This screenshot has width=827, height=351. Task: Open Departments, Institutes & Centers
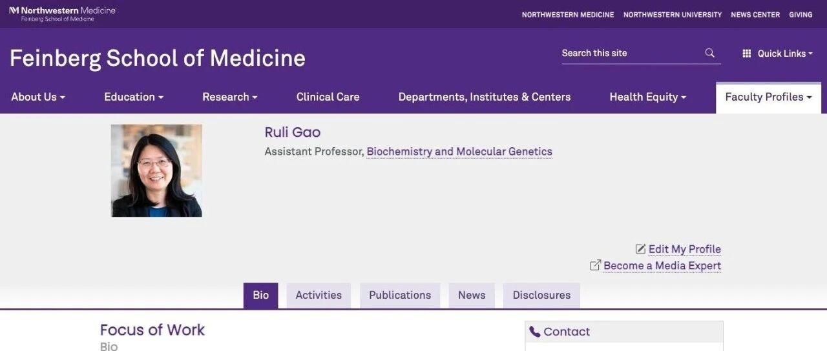485,97
